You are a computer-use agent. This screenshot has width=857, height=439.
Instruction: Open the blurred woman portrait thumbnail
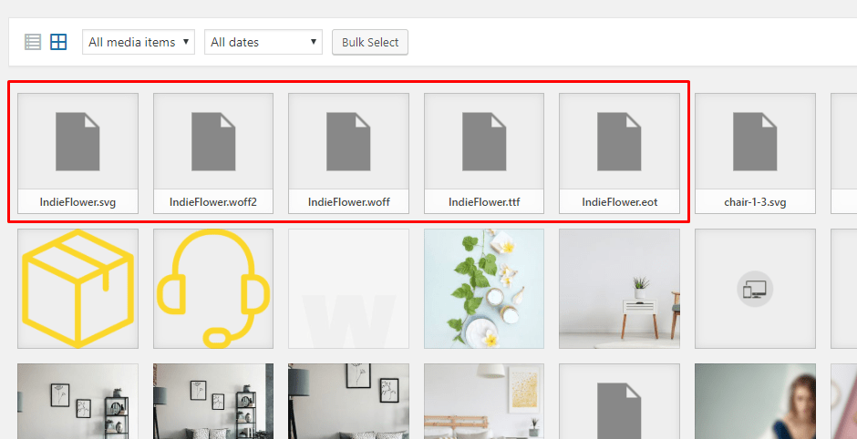tap(755, 402)
